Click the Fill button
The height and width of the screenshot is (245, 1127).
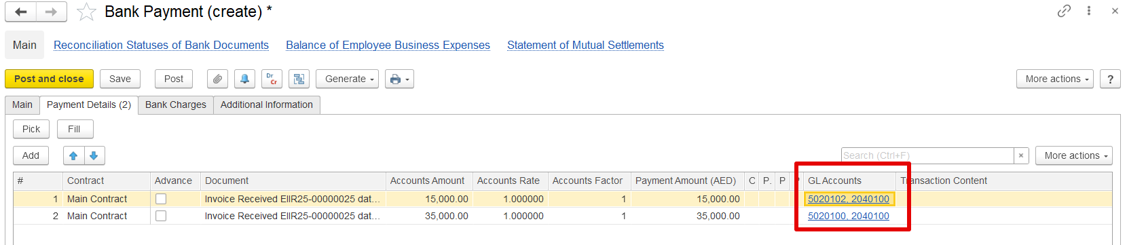74,129
